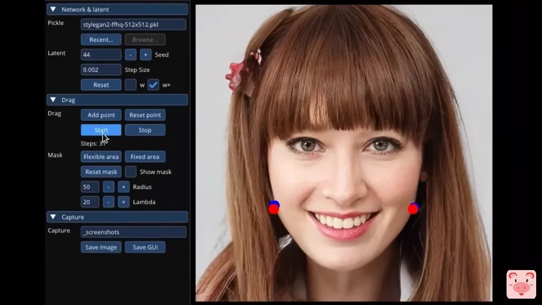Select Fixed area mask mode
This screenshot has width=542, height=305.
click(x=145, y=157)
